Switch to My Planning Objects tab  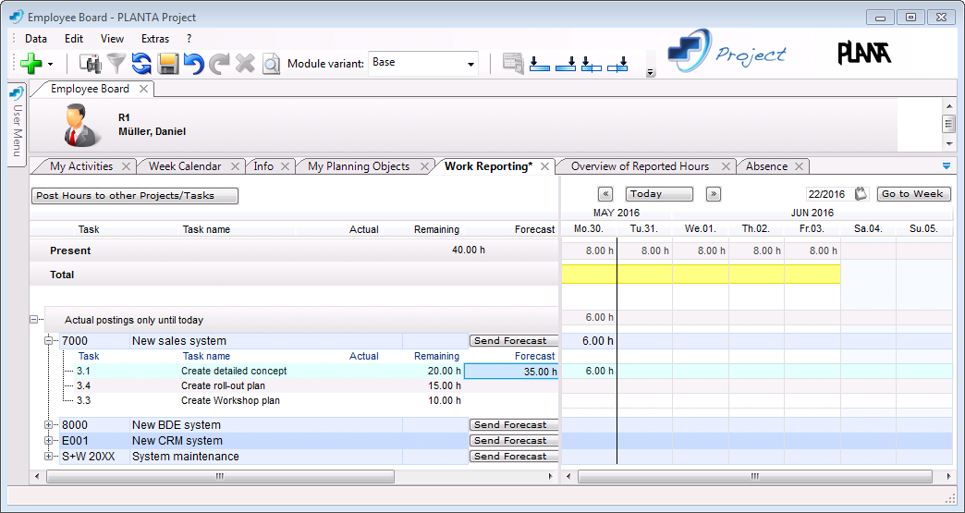click(359, 166)
